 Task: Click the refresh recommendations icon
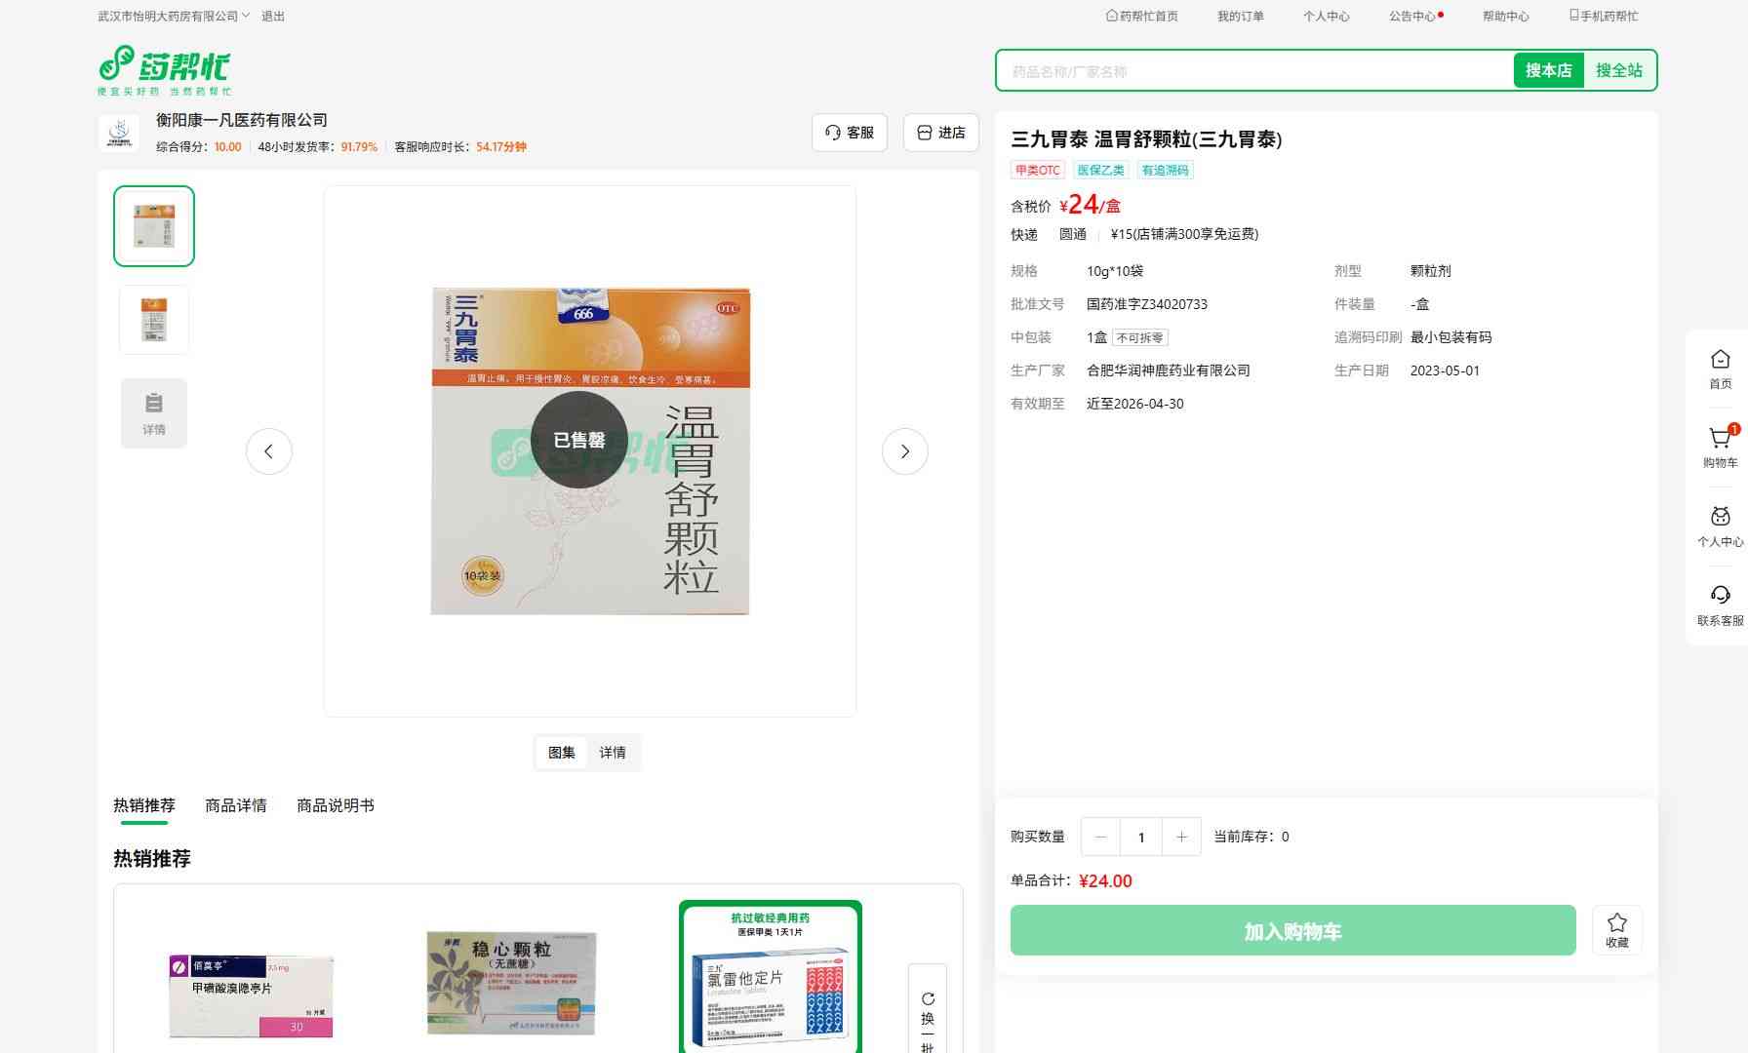tap(928, 999)
